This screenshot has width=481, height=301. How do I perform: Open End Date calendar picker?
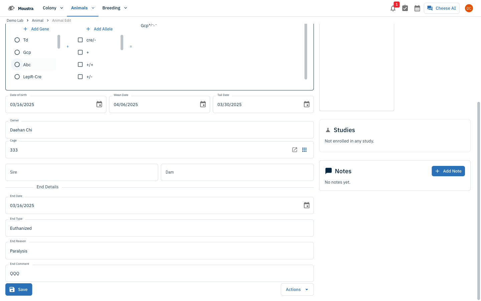coord(307,205)
